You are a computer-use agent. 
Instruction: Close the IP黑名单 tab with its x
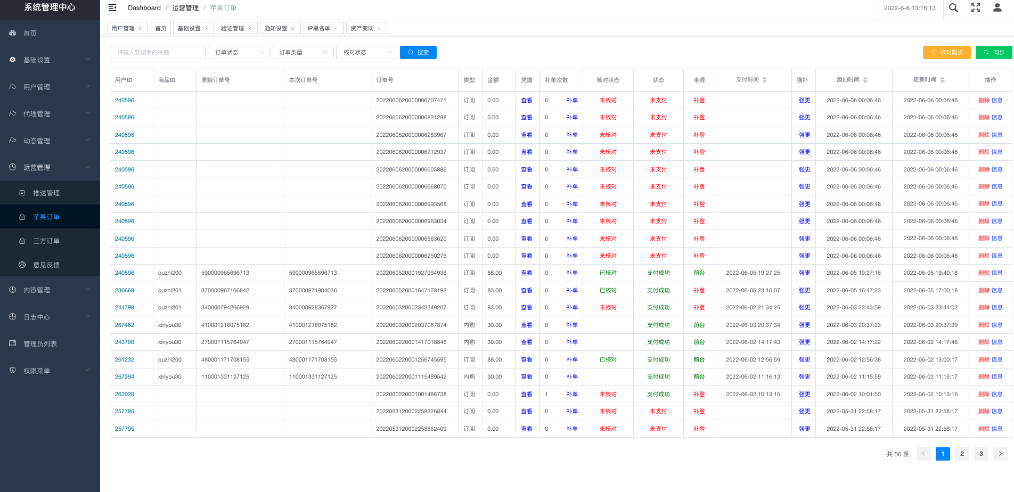[336, 28]
